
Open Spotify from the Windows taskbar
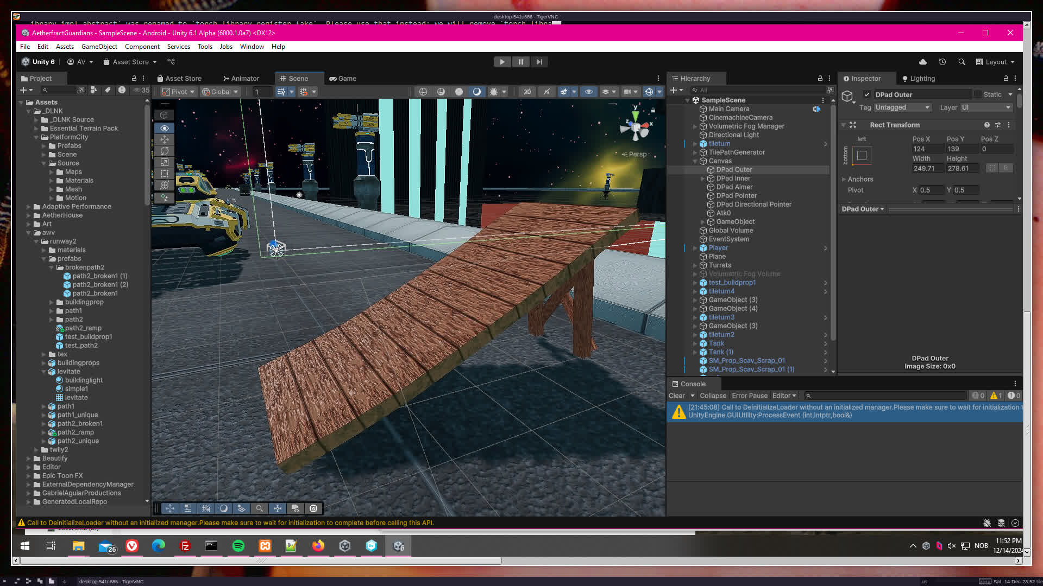pyautogui.click(x=238, y=546)
